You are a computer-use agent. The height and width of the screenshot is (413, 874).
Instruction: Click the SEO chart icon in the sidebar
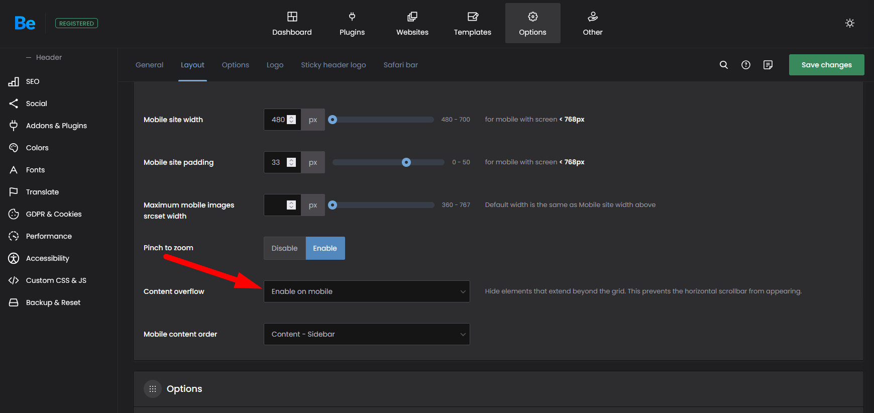pyautogui.click(x=14, y=81)
